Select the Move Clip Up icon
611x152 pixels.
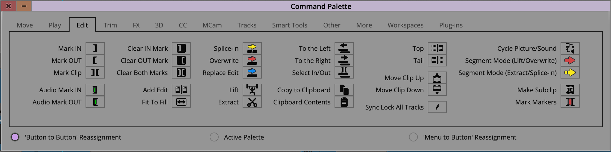tap(437, 78)
